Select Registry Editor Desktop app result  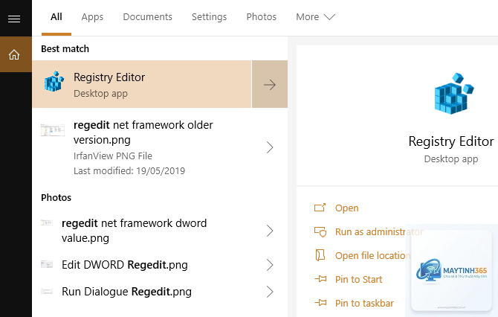coord(142,84)
